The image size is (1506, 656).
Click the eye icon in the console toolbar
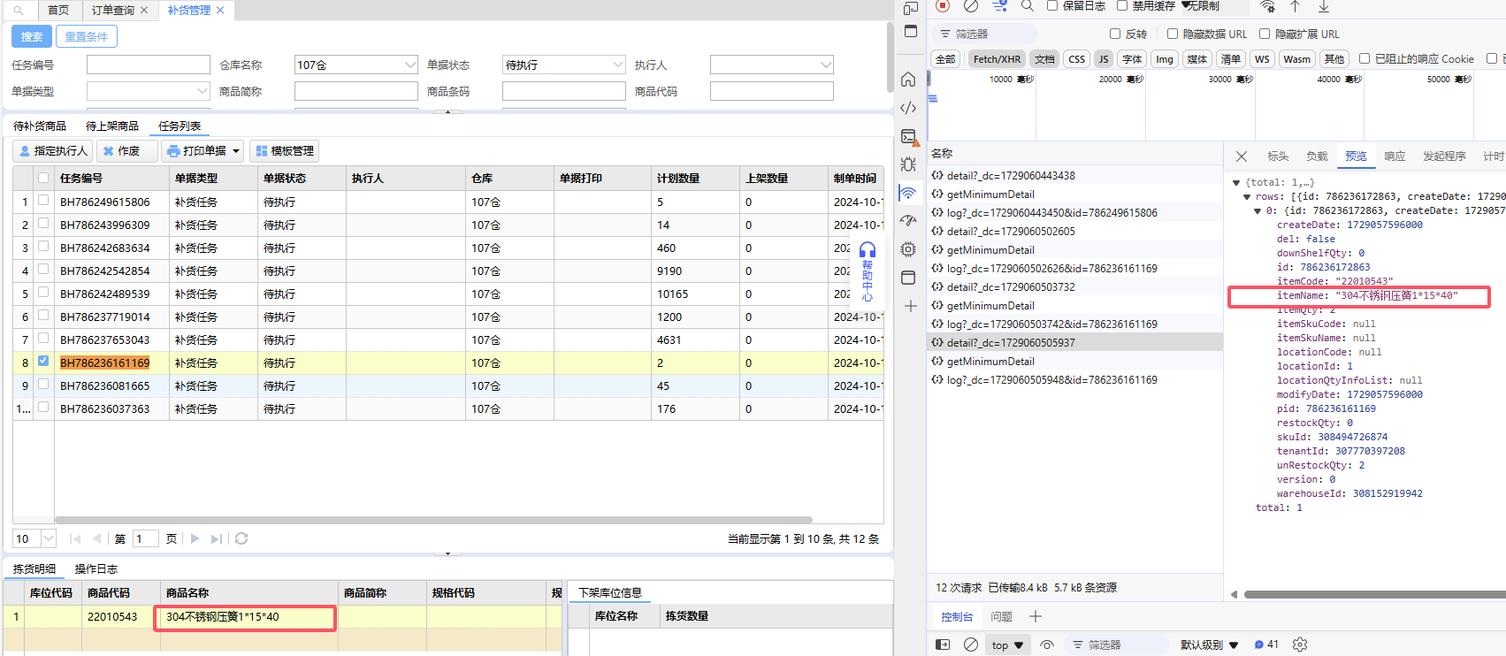pyautogui.click(x=1047, y=645)
